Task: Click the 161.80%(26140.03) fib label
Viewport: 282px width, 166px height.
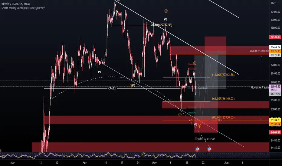Action: 223,98
